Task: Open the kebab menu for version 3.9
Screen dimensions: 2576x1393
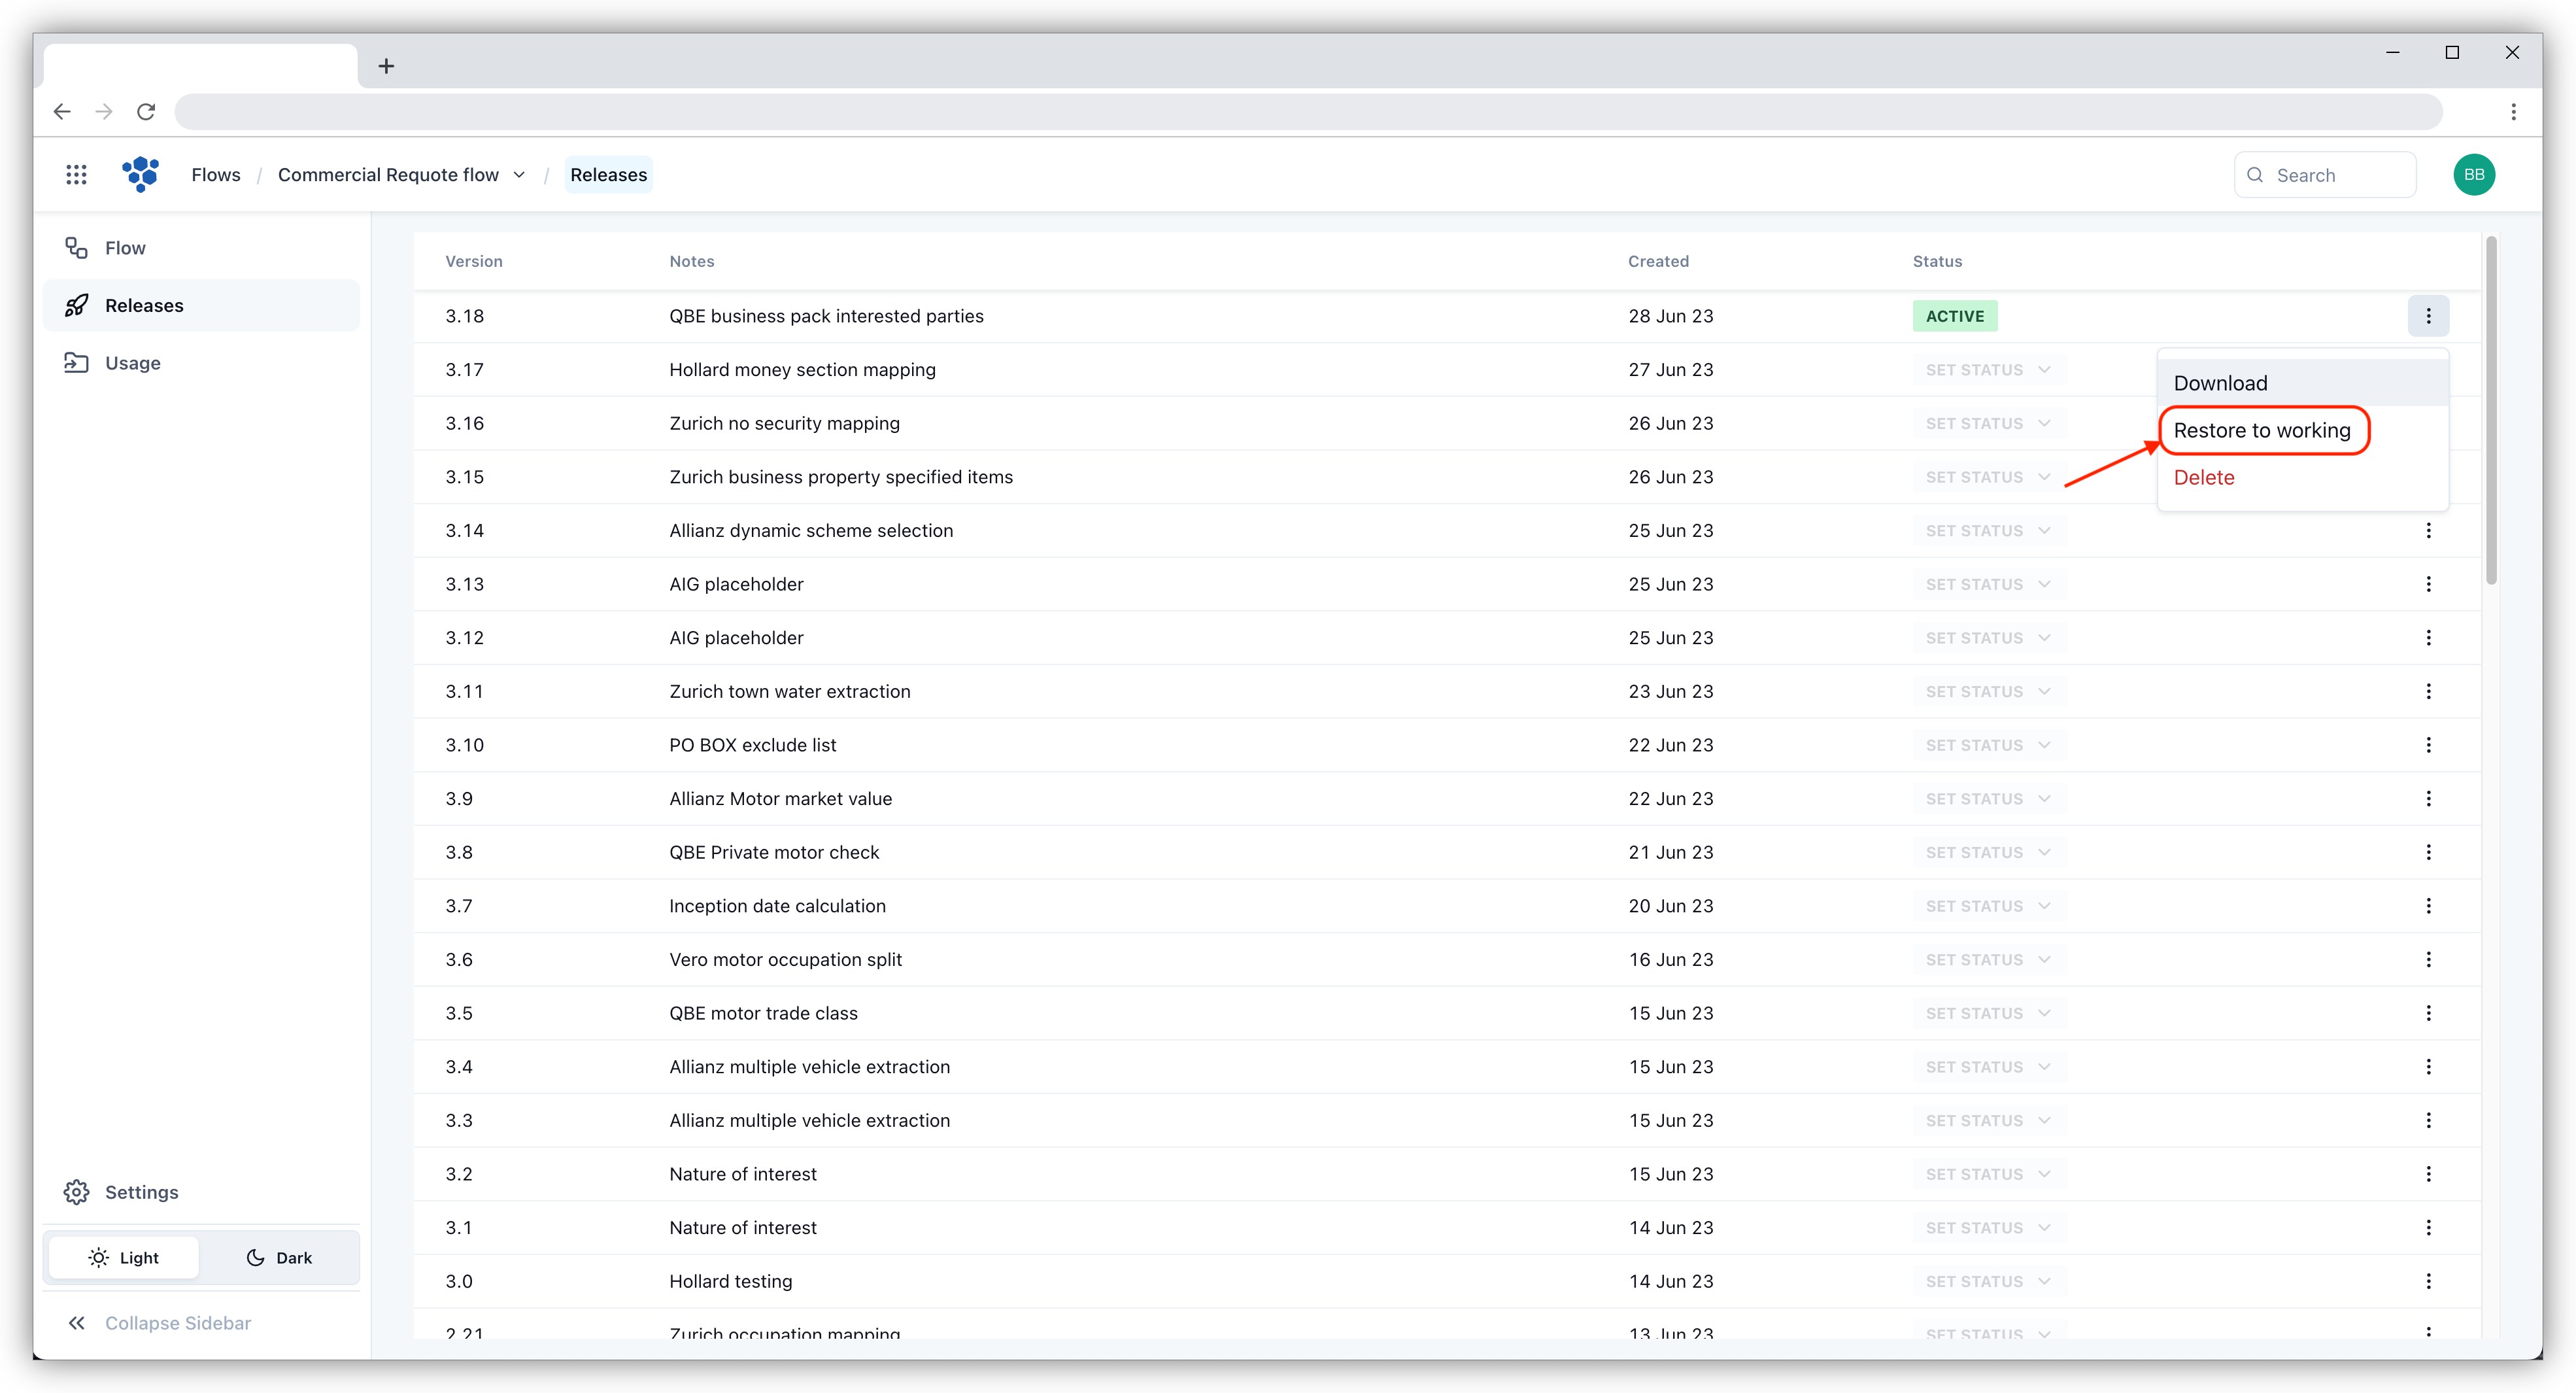Action: tap(2428, 799)
